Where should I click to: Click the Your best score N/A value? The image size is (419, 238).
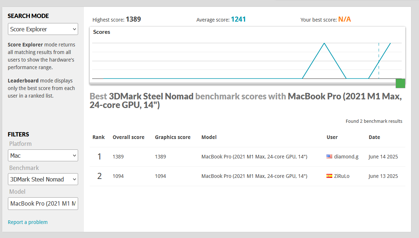coord(345,19)
